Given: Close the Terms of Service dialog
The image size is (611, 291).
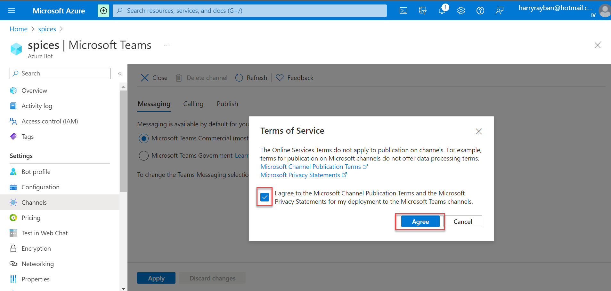Looking at the screenshot, I should coord(479,131).
